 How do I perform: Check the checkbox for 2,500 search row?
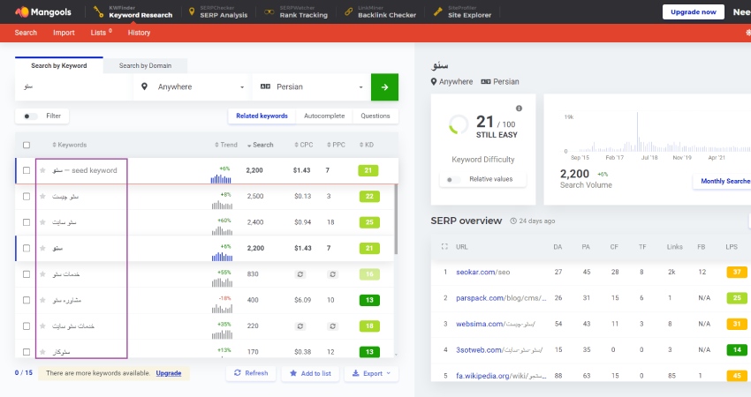27,196
